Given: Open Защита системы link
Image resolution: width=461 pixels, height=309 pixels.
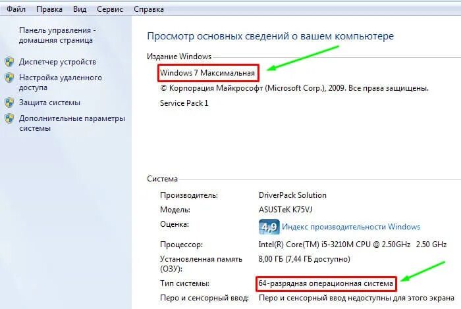Looking at the screenshot, I should click(49, 103).
